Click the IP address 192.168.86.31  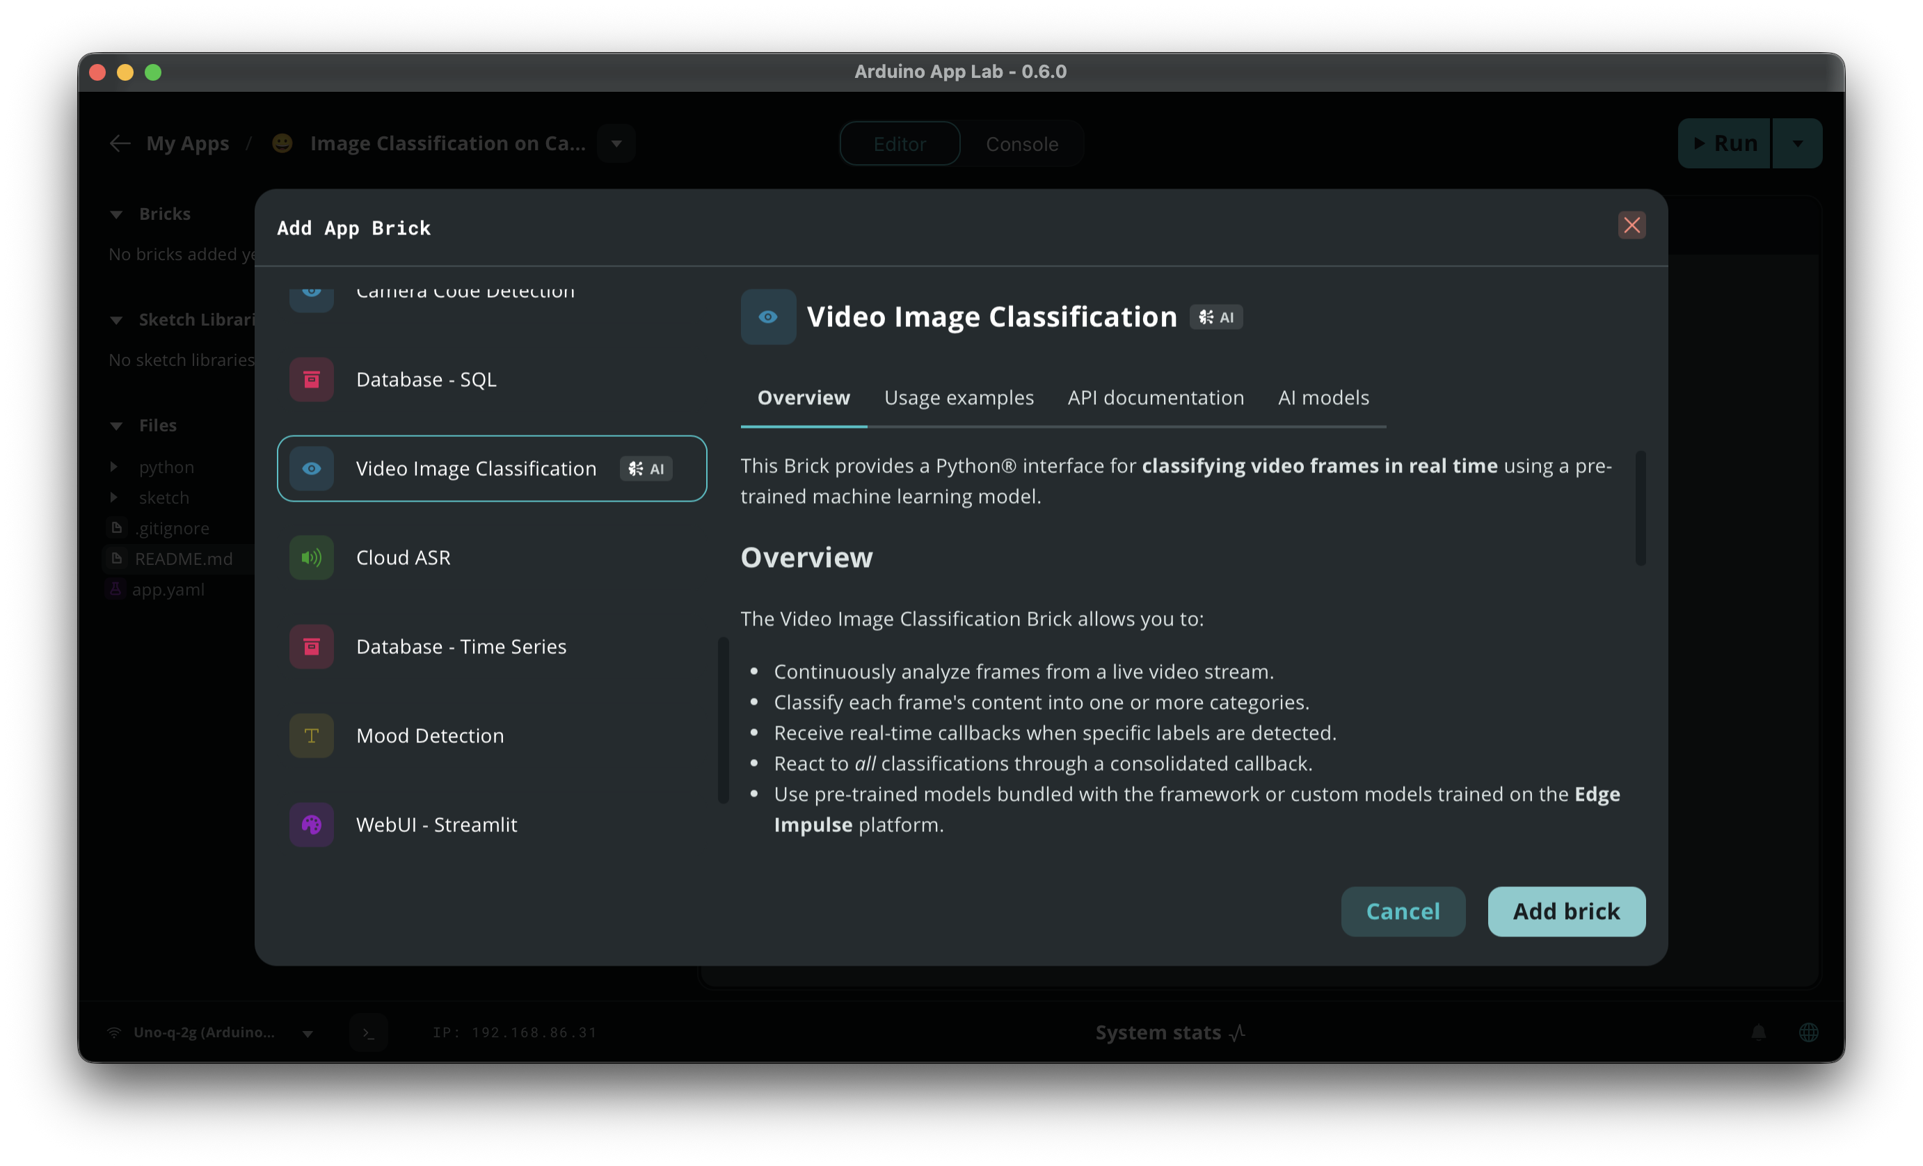click(514, 1032)
